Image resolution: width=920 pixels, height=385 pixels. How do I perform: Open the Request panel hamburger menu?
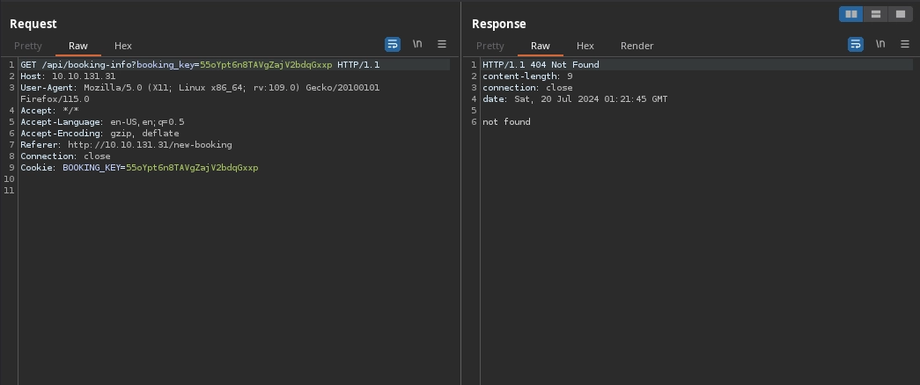(x=442, y=44)
